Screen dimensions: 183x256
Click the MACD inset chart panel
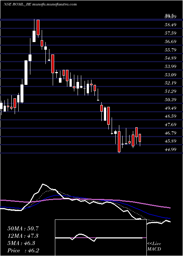[x=101, y=238]
